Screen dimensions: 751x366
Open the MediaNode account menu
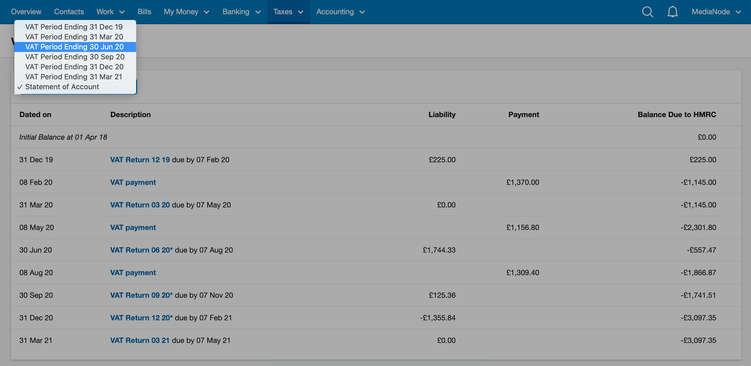716,12
